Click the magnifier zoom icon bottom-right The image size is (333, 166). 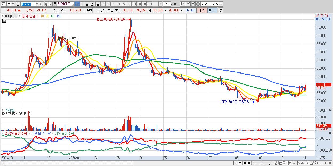[x=316, y=163]
